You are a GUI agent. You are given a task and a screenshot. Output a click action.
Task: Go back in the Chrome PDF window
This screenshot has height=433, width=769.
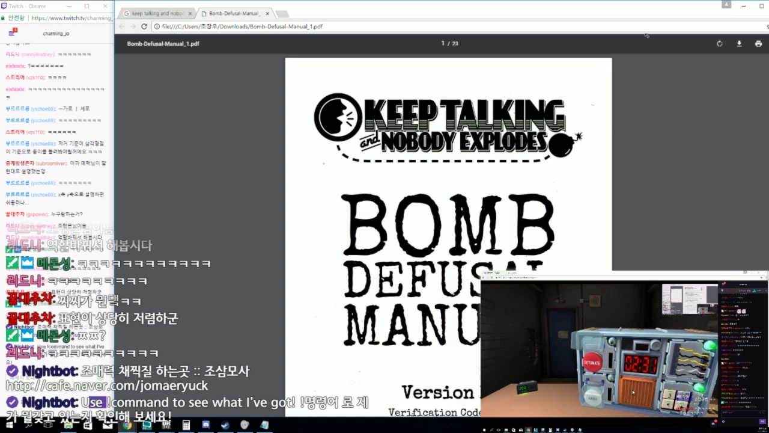[122, 26]
